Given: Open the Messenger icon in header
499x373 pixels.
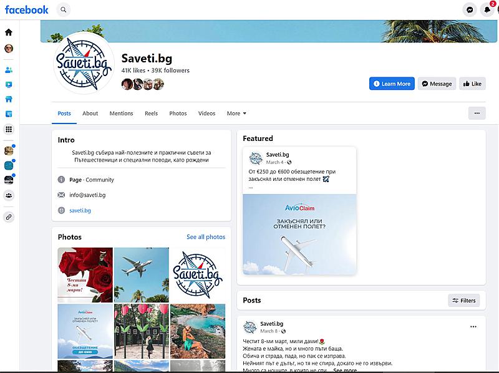Looking at the screenshot, I should click(470, 10).
